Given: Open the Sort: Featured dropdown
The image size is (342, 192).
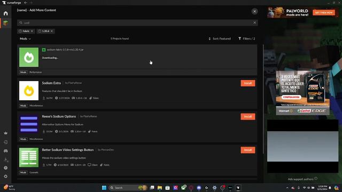Looking at the screenshot, I should [220, 38].
